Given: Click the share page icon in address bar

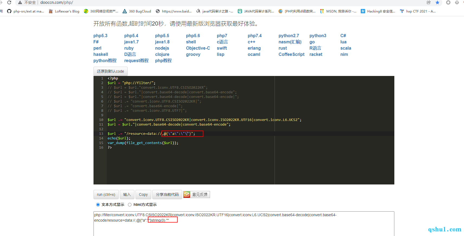Looking at the screenshot, I should (428, 2).
